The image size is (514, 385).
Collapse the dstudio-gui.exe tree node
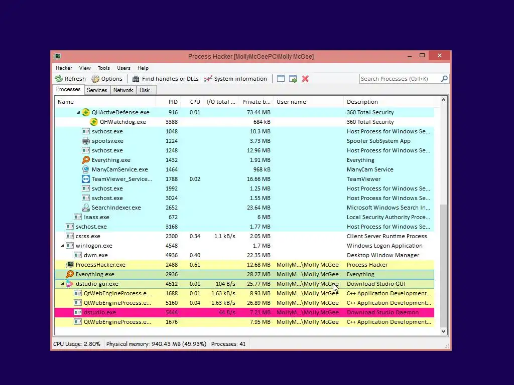point(62,284)
